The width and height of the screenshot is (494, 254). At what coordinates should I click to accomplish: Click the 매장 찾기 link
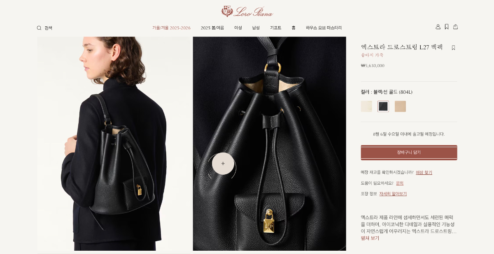pos(424,173)
